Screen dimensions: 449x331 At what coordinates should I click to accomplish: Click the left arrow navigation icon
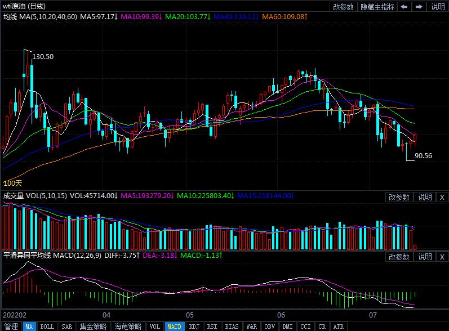point(404,7)
